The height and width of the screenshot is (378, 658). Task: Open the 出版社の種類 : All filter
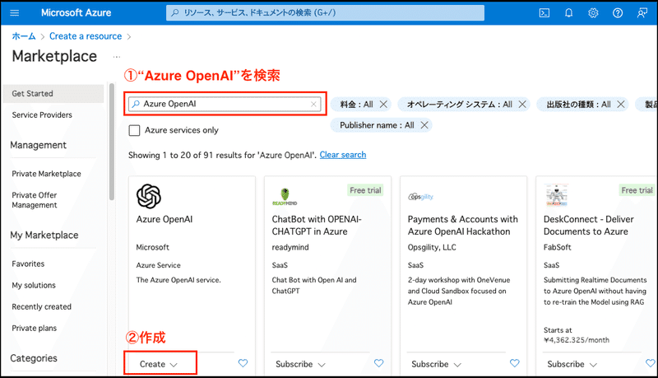pos(579,104)
